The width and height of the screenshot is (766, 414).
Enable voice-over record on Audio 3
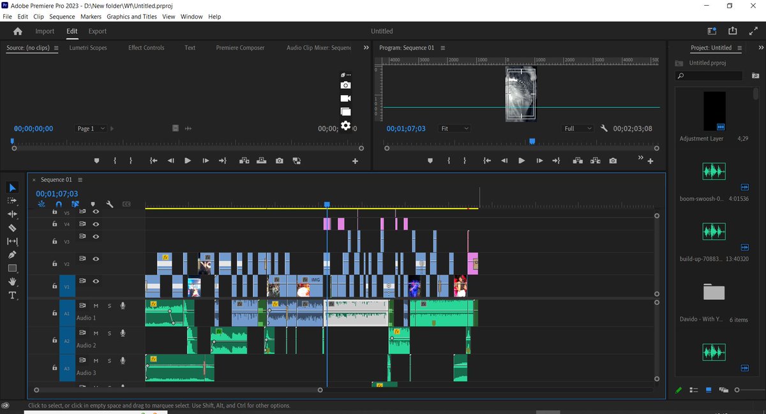[x=122, y=360]
